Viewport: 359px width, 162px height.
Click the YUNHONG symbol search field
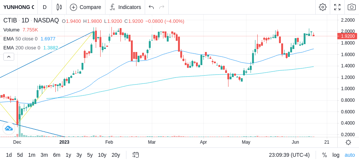click(19, 7)
